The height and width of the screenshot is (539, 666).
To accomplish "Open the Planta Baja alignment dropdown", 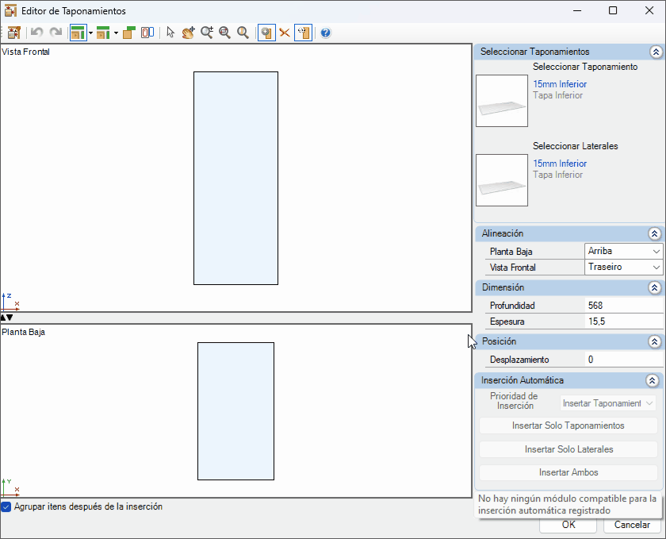I will (623, 251).
